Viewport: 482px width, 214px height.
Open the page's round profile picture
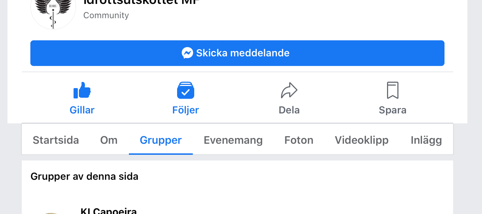tap(53, 11)
